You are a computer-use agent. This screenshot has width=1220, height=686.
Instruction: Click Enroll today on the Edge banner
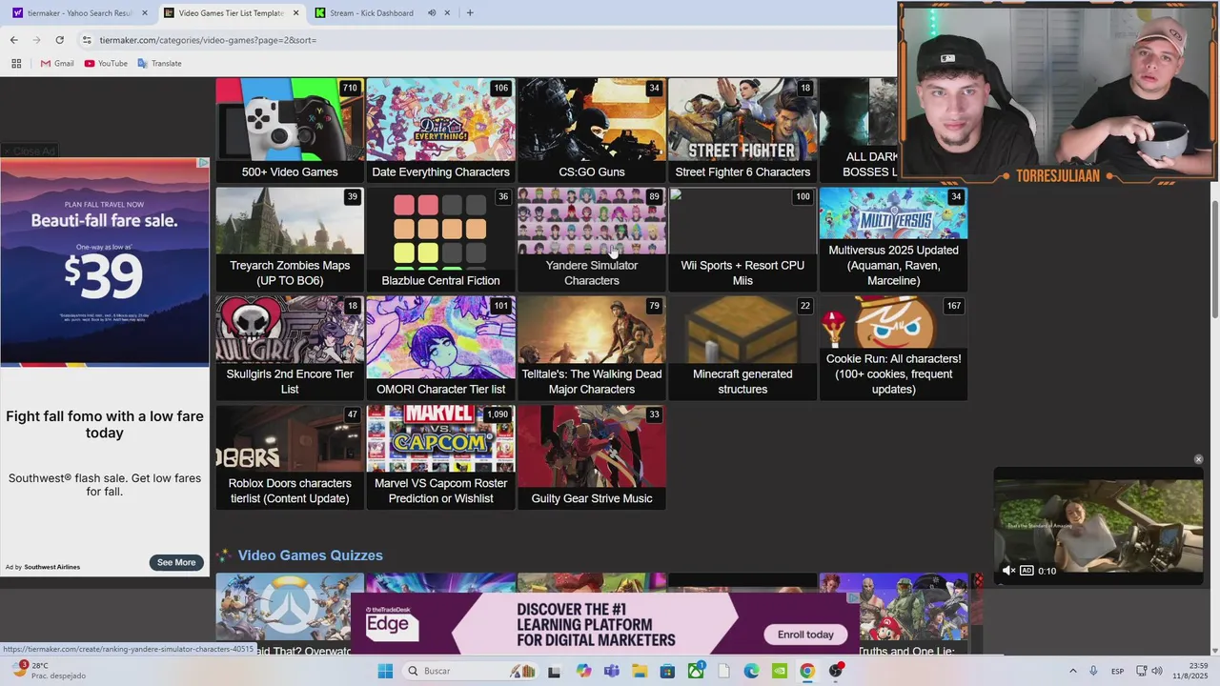pos(805,635)
